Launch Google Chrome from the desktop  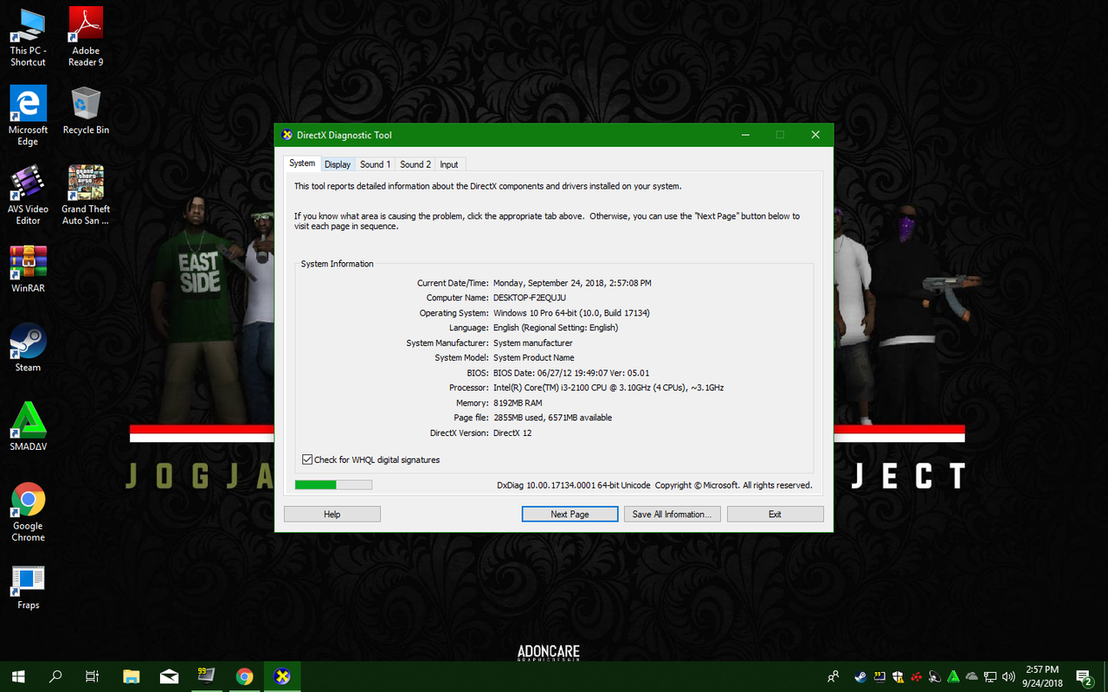pyautogui.click(x=28, y=512)
